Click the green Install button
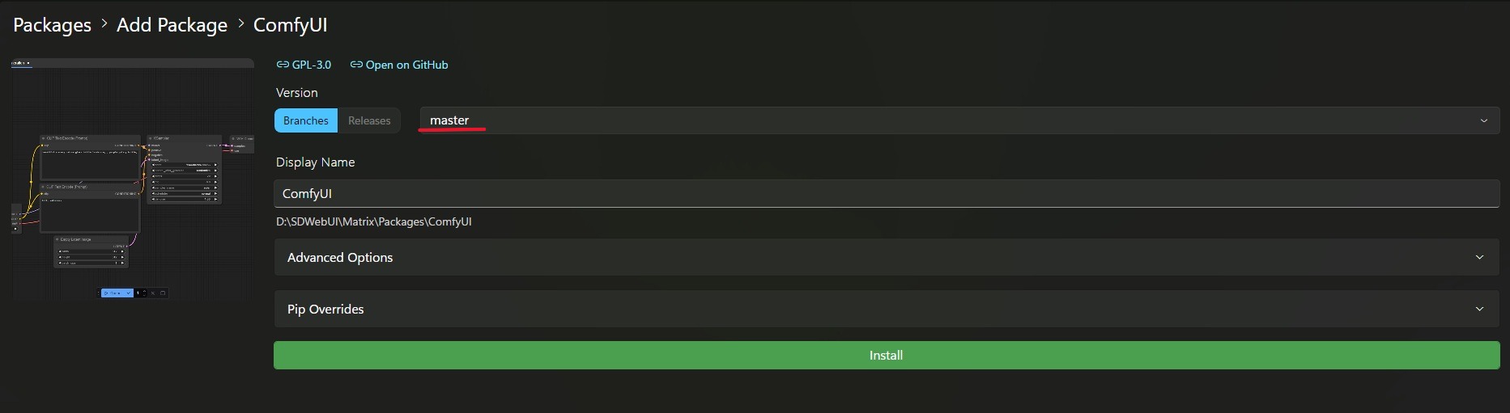This screenshot has width=1510, height=413. [887, 355]
